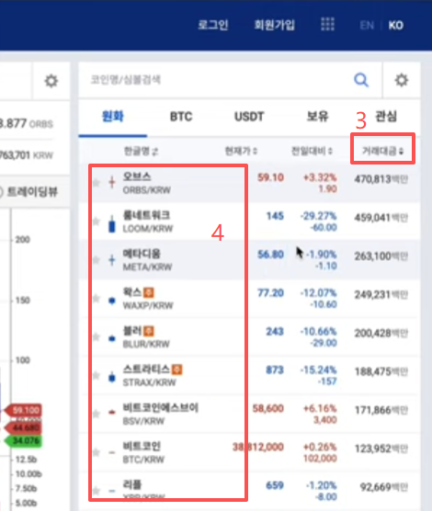
Task: Click ORBS change value +3.32%
Action: [320, 177]
